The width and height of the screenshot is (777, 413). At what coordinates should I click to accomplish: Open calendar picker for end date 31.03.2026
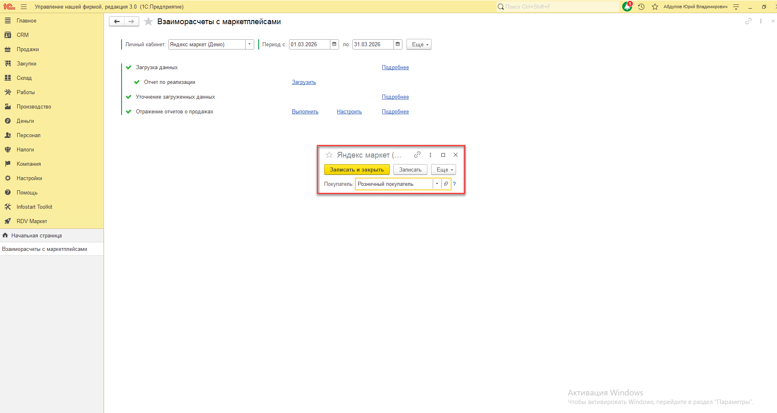tap(398, 44)
